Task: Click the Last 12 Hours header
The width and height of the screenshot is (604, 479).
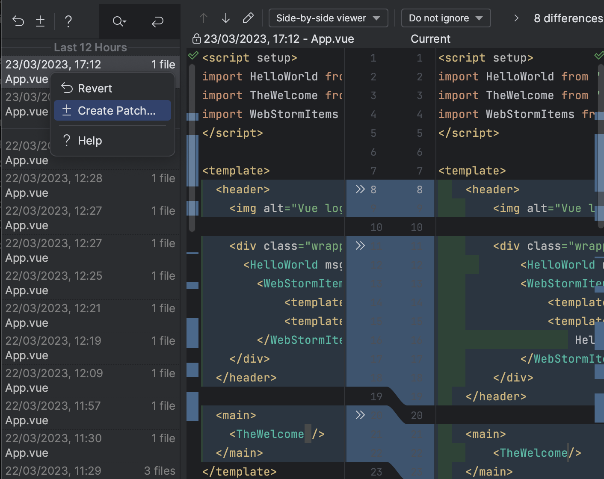Action: 90,47
